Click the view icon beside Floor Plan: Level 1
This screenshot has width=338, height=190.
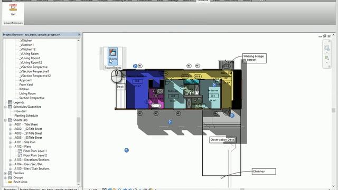click(x=20, y=151)
